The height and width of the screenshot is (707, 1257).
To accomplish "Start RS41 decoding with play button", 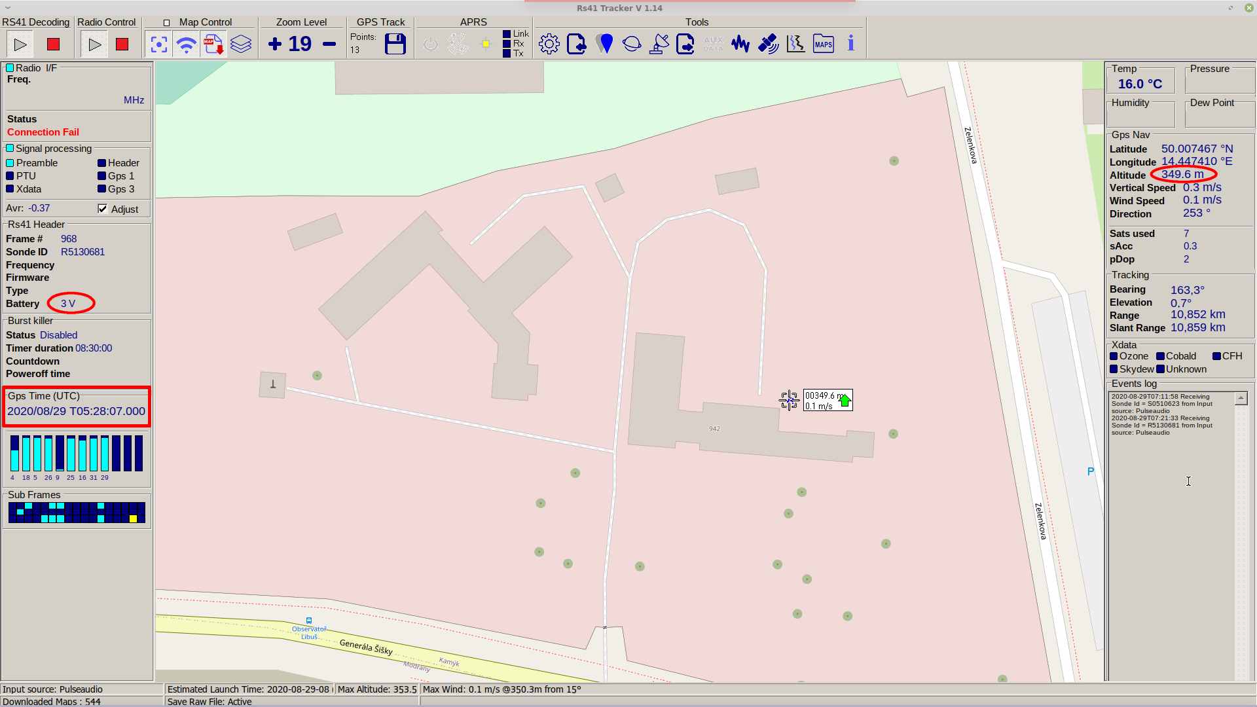I will coord(20,45).
